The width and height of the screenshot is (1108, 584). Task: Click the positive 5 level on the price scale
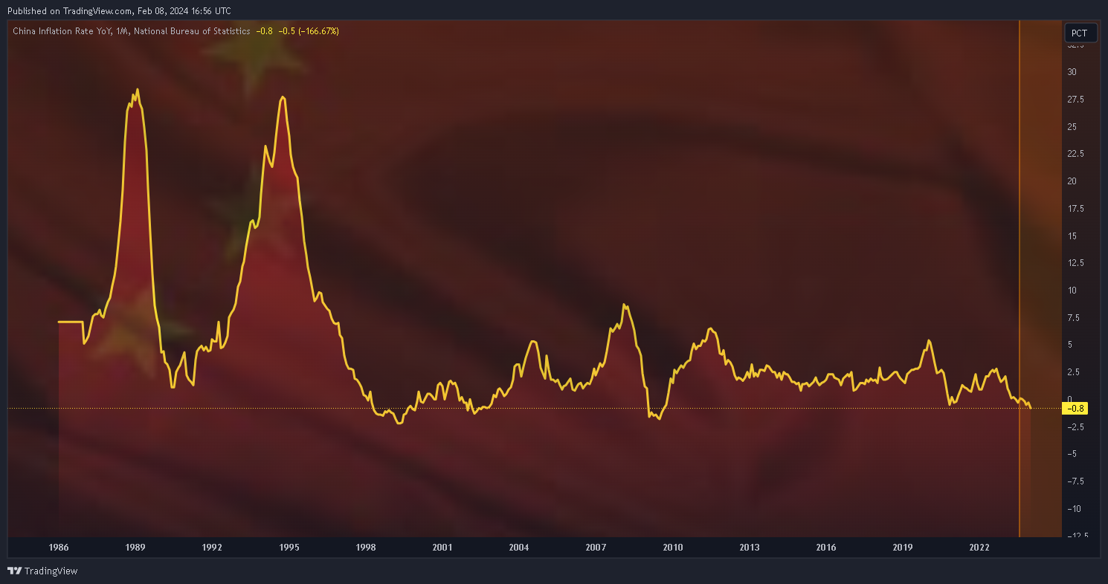(1070, 345)
